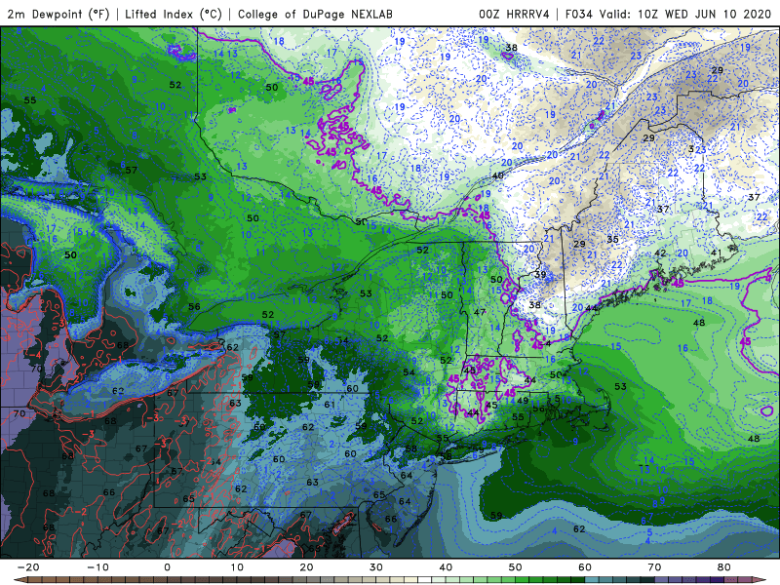Click the black dewpoint value 39 on the map
This screenshot has height=585, width=780.
point(540,275)
